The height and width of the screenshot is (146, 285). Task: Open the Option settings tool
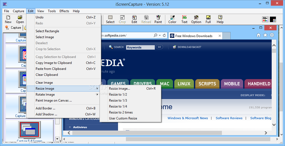(x=196, y=20)
